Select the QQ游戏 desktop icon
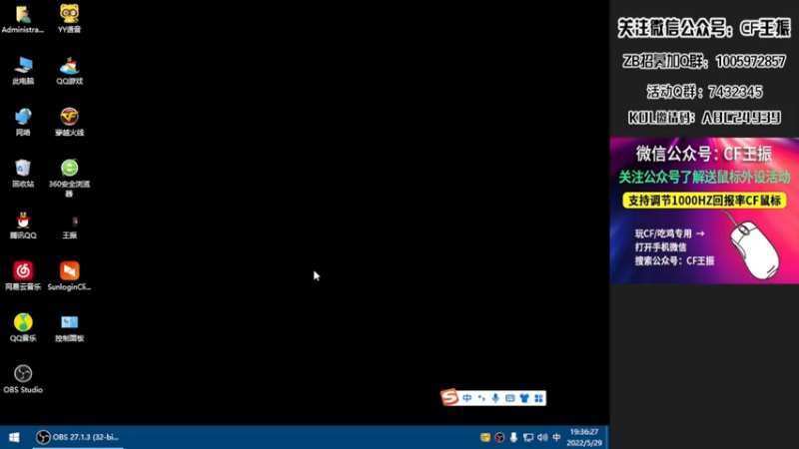The height and width of the screenshot is (449, 799). point(69,71)
